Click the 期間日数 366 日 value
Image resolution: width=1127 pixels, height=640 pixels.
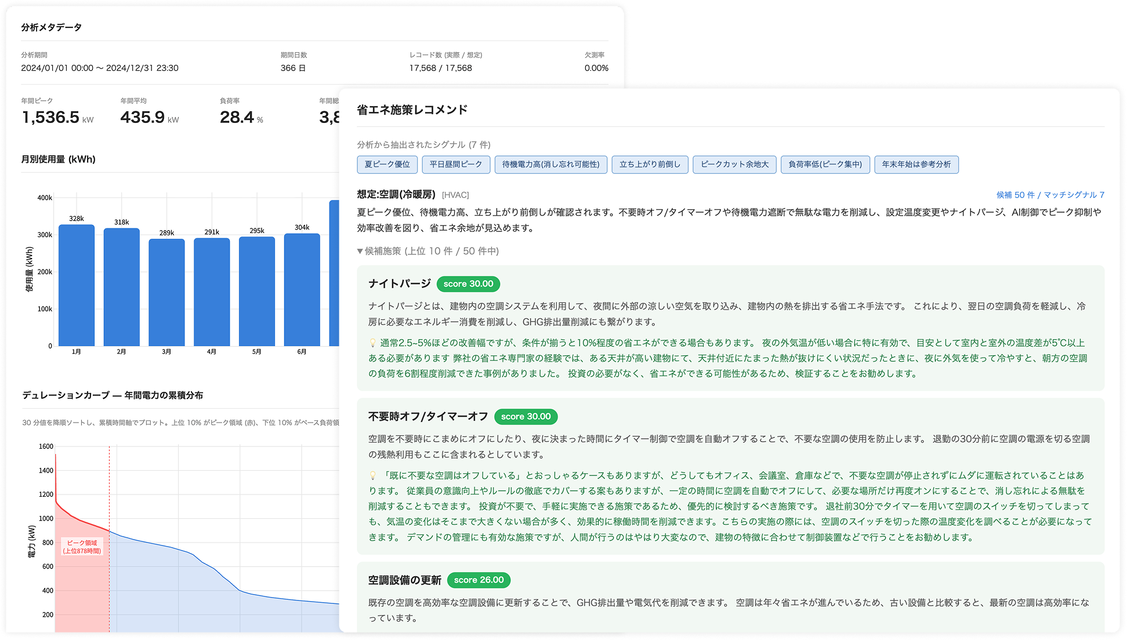click(293, 68)
